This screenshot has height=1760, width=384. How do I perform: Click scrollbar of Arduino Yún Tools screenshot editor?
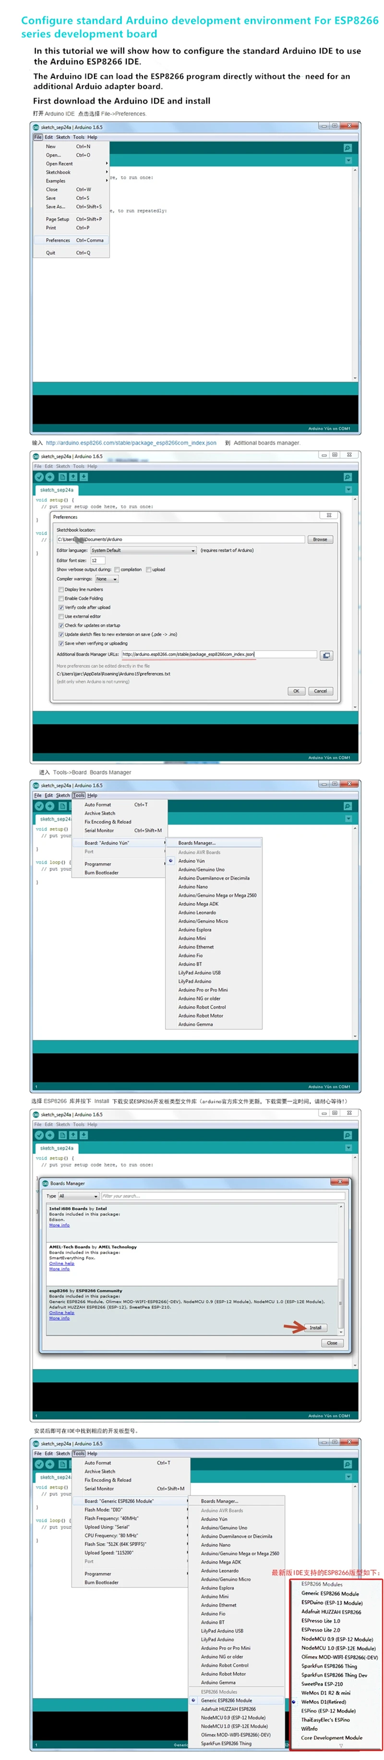(355, 932)
